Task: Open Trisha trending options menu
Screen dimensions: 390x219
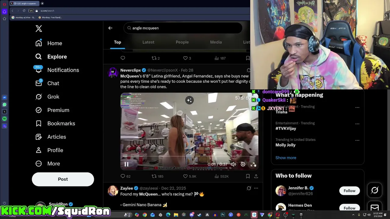Action: coord(357,107)
